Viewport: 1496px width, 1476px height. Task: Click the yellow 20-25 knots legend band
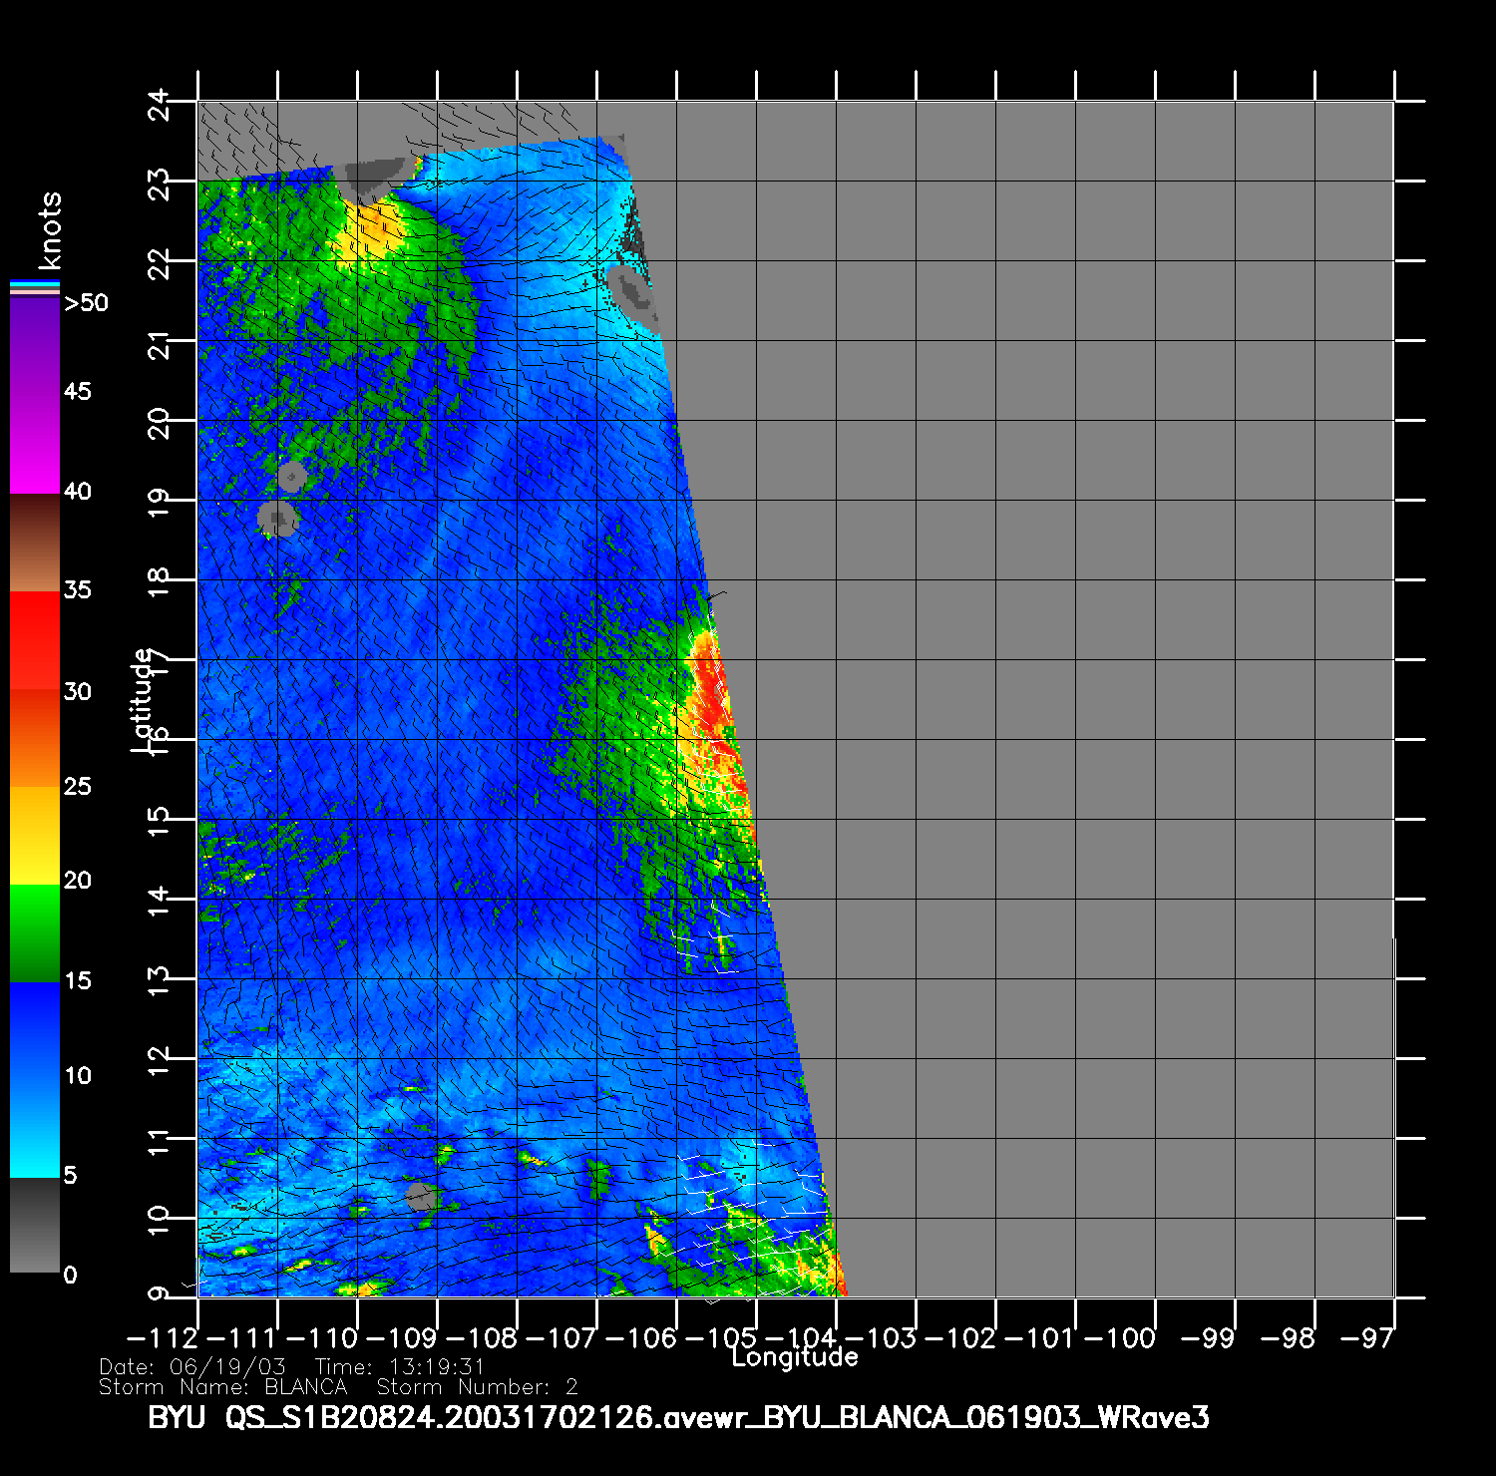(34, 835)
